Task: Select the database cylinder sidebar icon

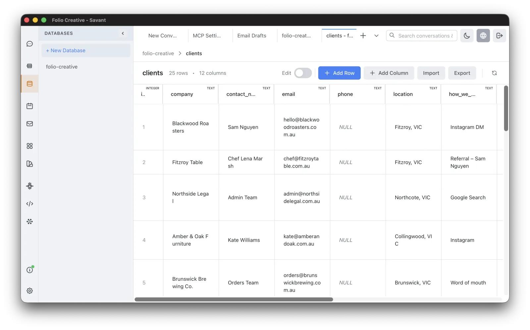Action: [x=29, y=84]
